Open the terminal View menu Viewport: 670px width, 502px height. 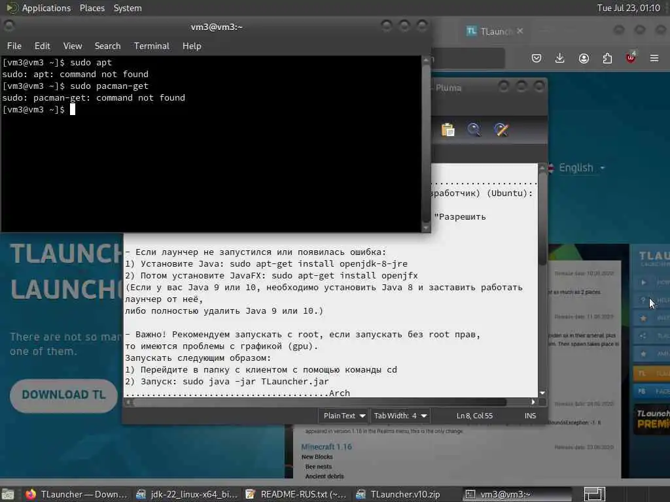[72, 46]
